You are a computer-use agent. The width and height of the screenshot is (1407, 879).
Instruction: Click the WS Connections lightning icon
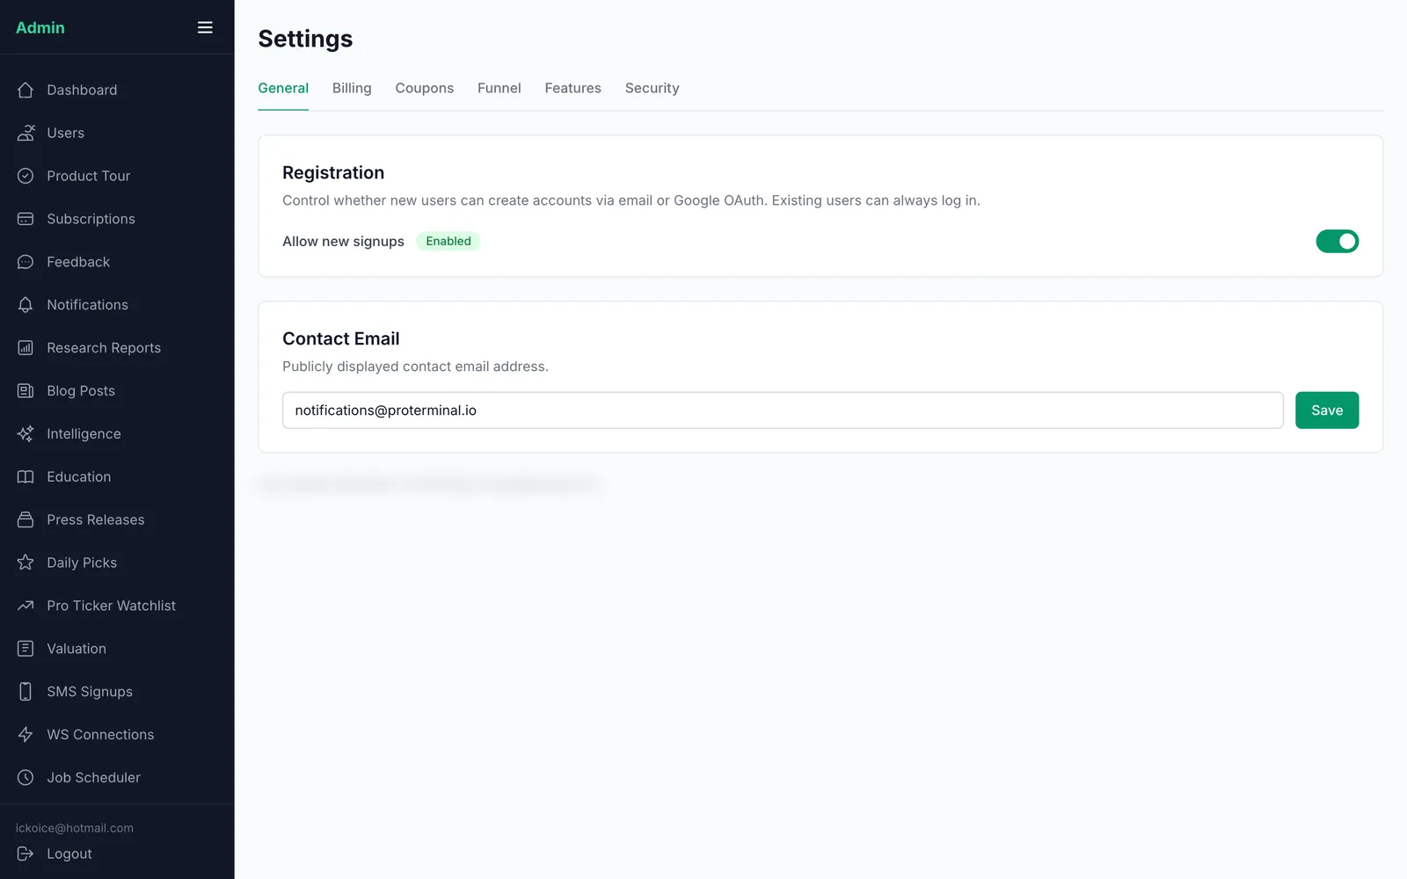[x=26, y=735]
